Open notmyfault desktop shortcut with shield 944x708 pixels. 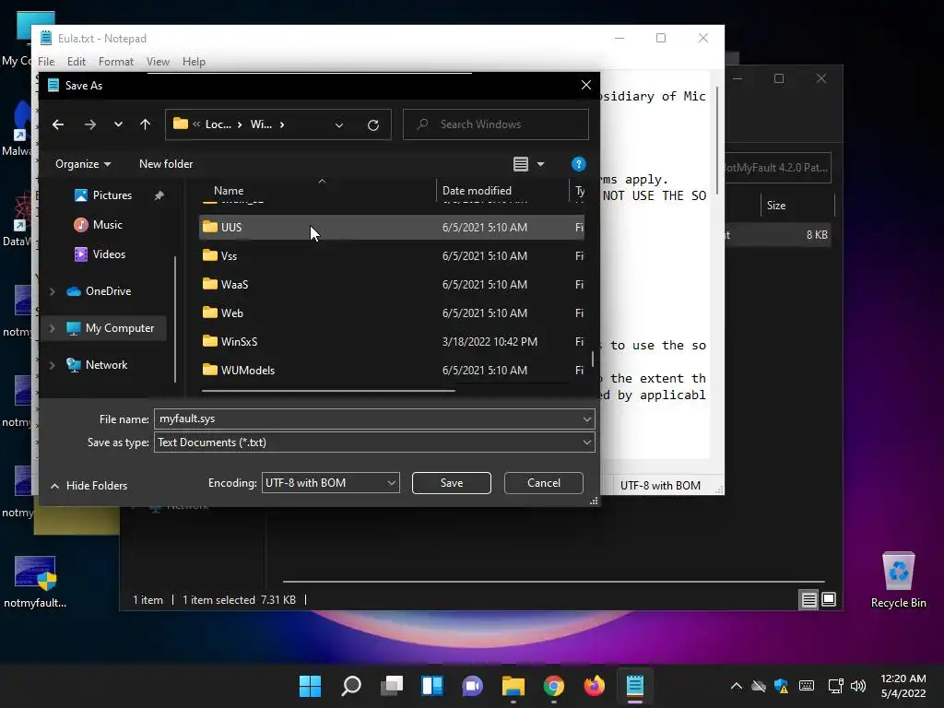35,582
